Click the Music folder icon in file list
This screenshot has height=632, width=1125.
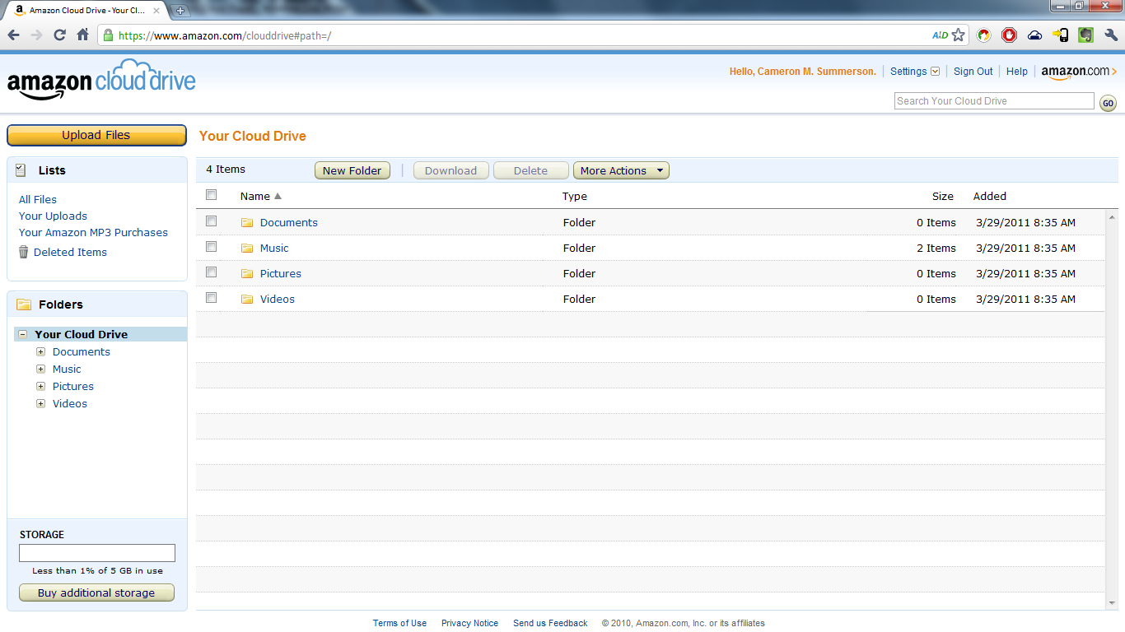pos(247,248)
